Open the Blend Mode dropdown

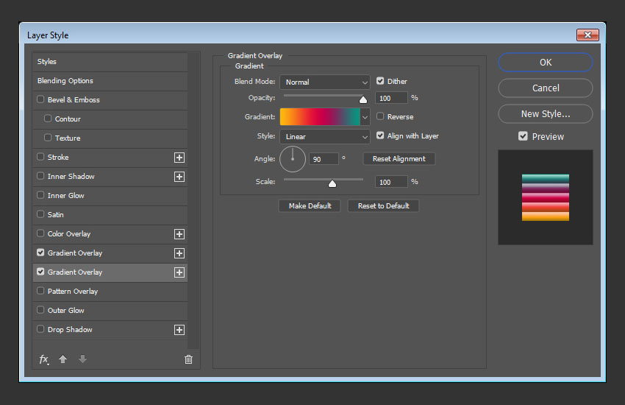click(325, 82)
